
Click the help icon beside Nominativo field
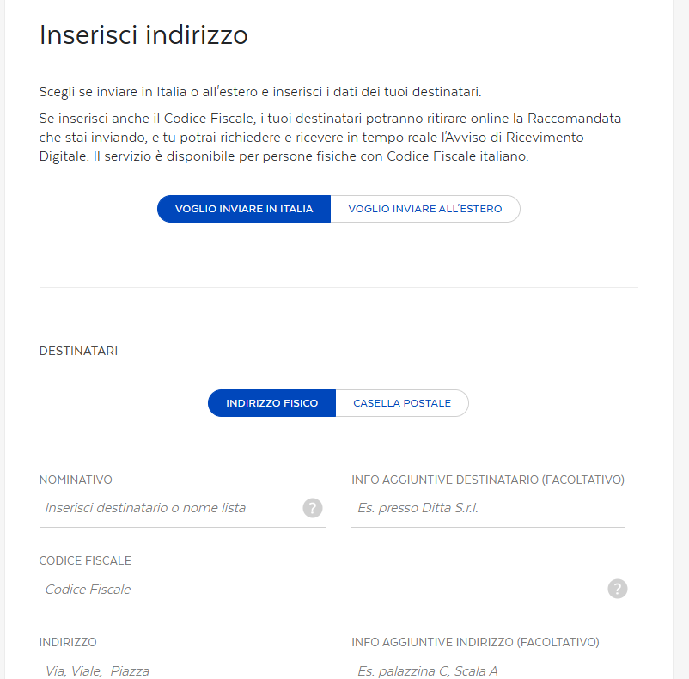tap(313, 508)
